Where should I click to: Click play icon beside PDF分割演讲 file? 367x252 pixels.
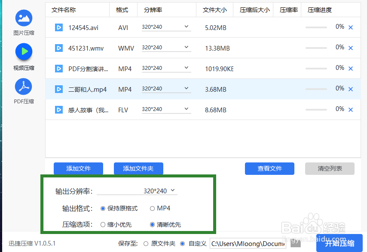pos(59,69)
